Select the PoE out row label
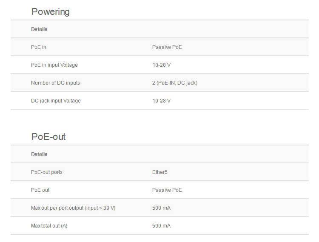This screenshot has height=242, width=319. (x=40, y=190)
